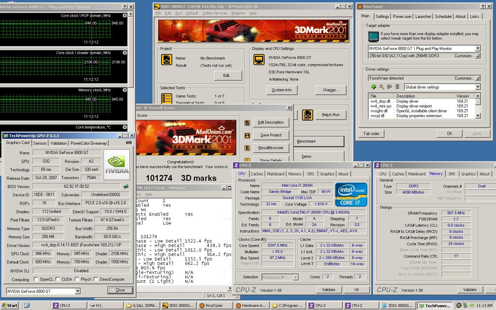Open the RivaTuner target adapter dropdown
Screen dimensions: 496x310
tap(478, 49)
